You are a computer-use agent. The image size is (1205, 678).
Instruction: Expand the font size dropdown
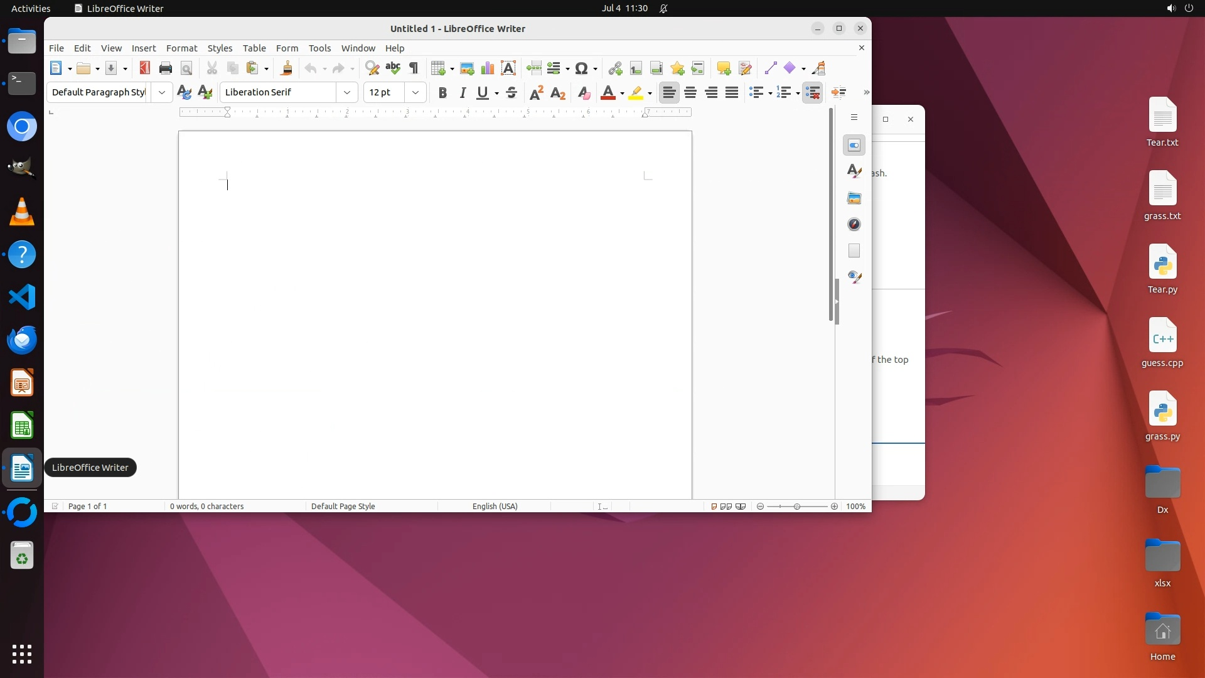[415, 93]
